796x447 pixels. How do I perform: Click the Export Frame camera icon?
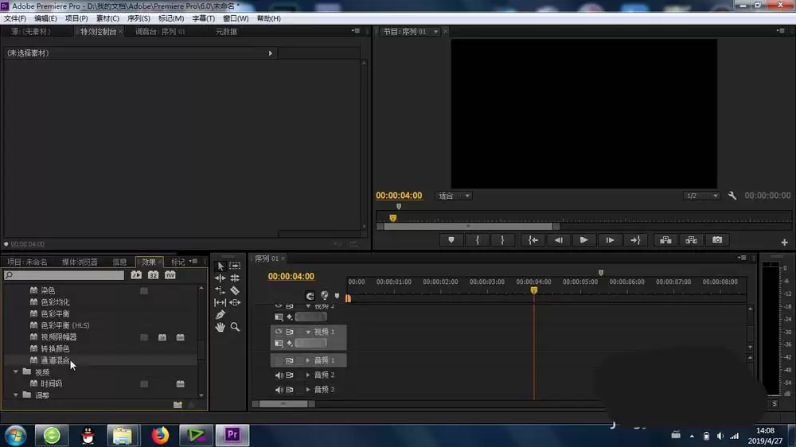coord(717,240)
